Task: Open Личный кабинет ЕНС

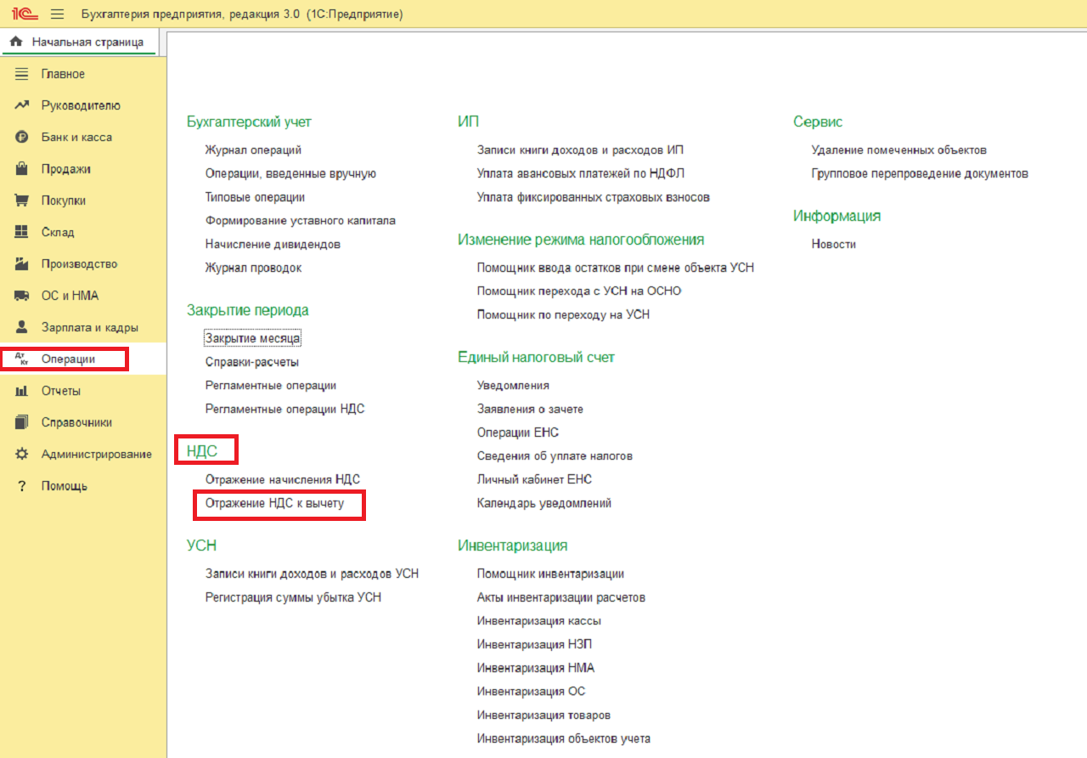Action: (x=534, y=479)
